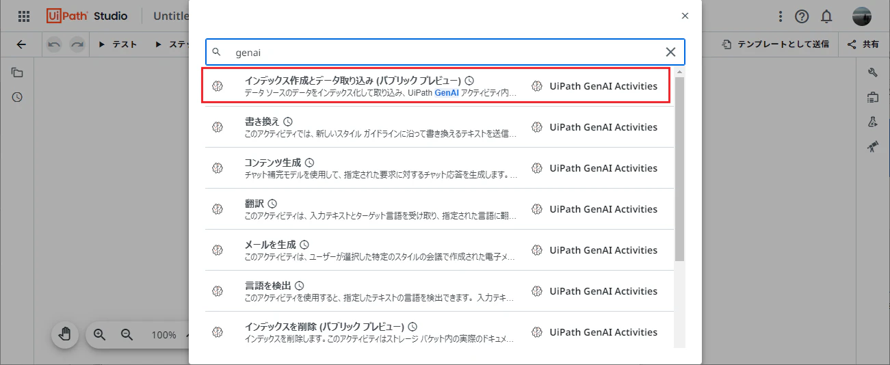Open the three-dot more options menu
This screenshot has width=890, height=365.
[x=781, y=16]
